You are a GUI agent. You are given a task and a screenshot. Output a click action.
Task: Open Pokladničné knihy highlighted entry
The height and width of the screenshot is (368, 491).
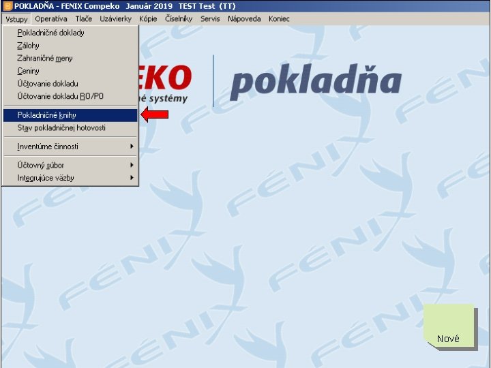[70, 115]
